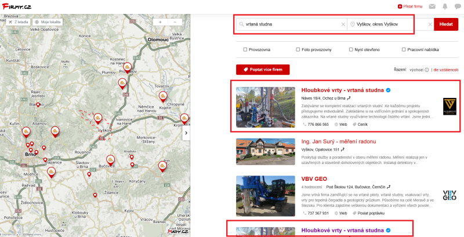This screenshot has width=464, height=237.
Task: Click the phone icon beside 776 866 565
Action: (x=304, y=125)
